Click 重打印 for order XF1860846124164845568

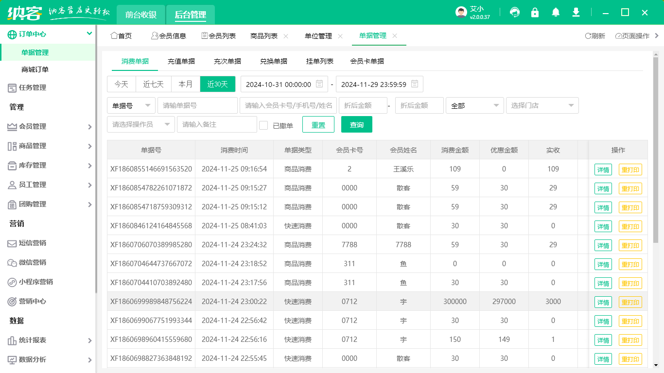click(630, 226)
